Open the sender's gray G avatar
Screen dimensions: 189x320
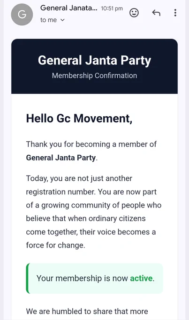(22, 15)
